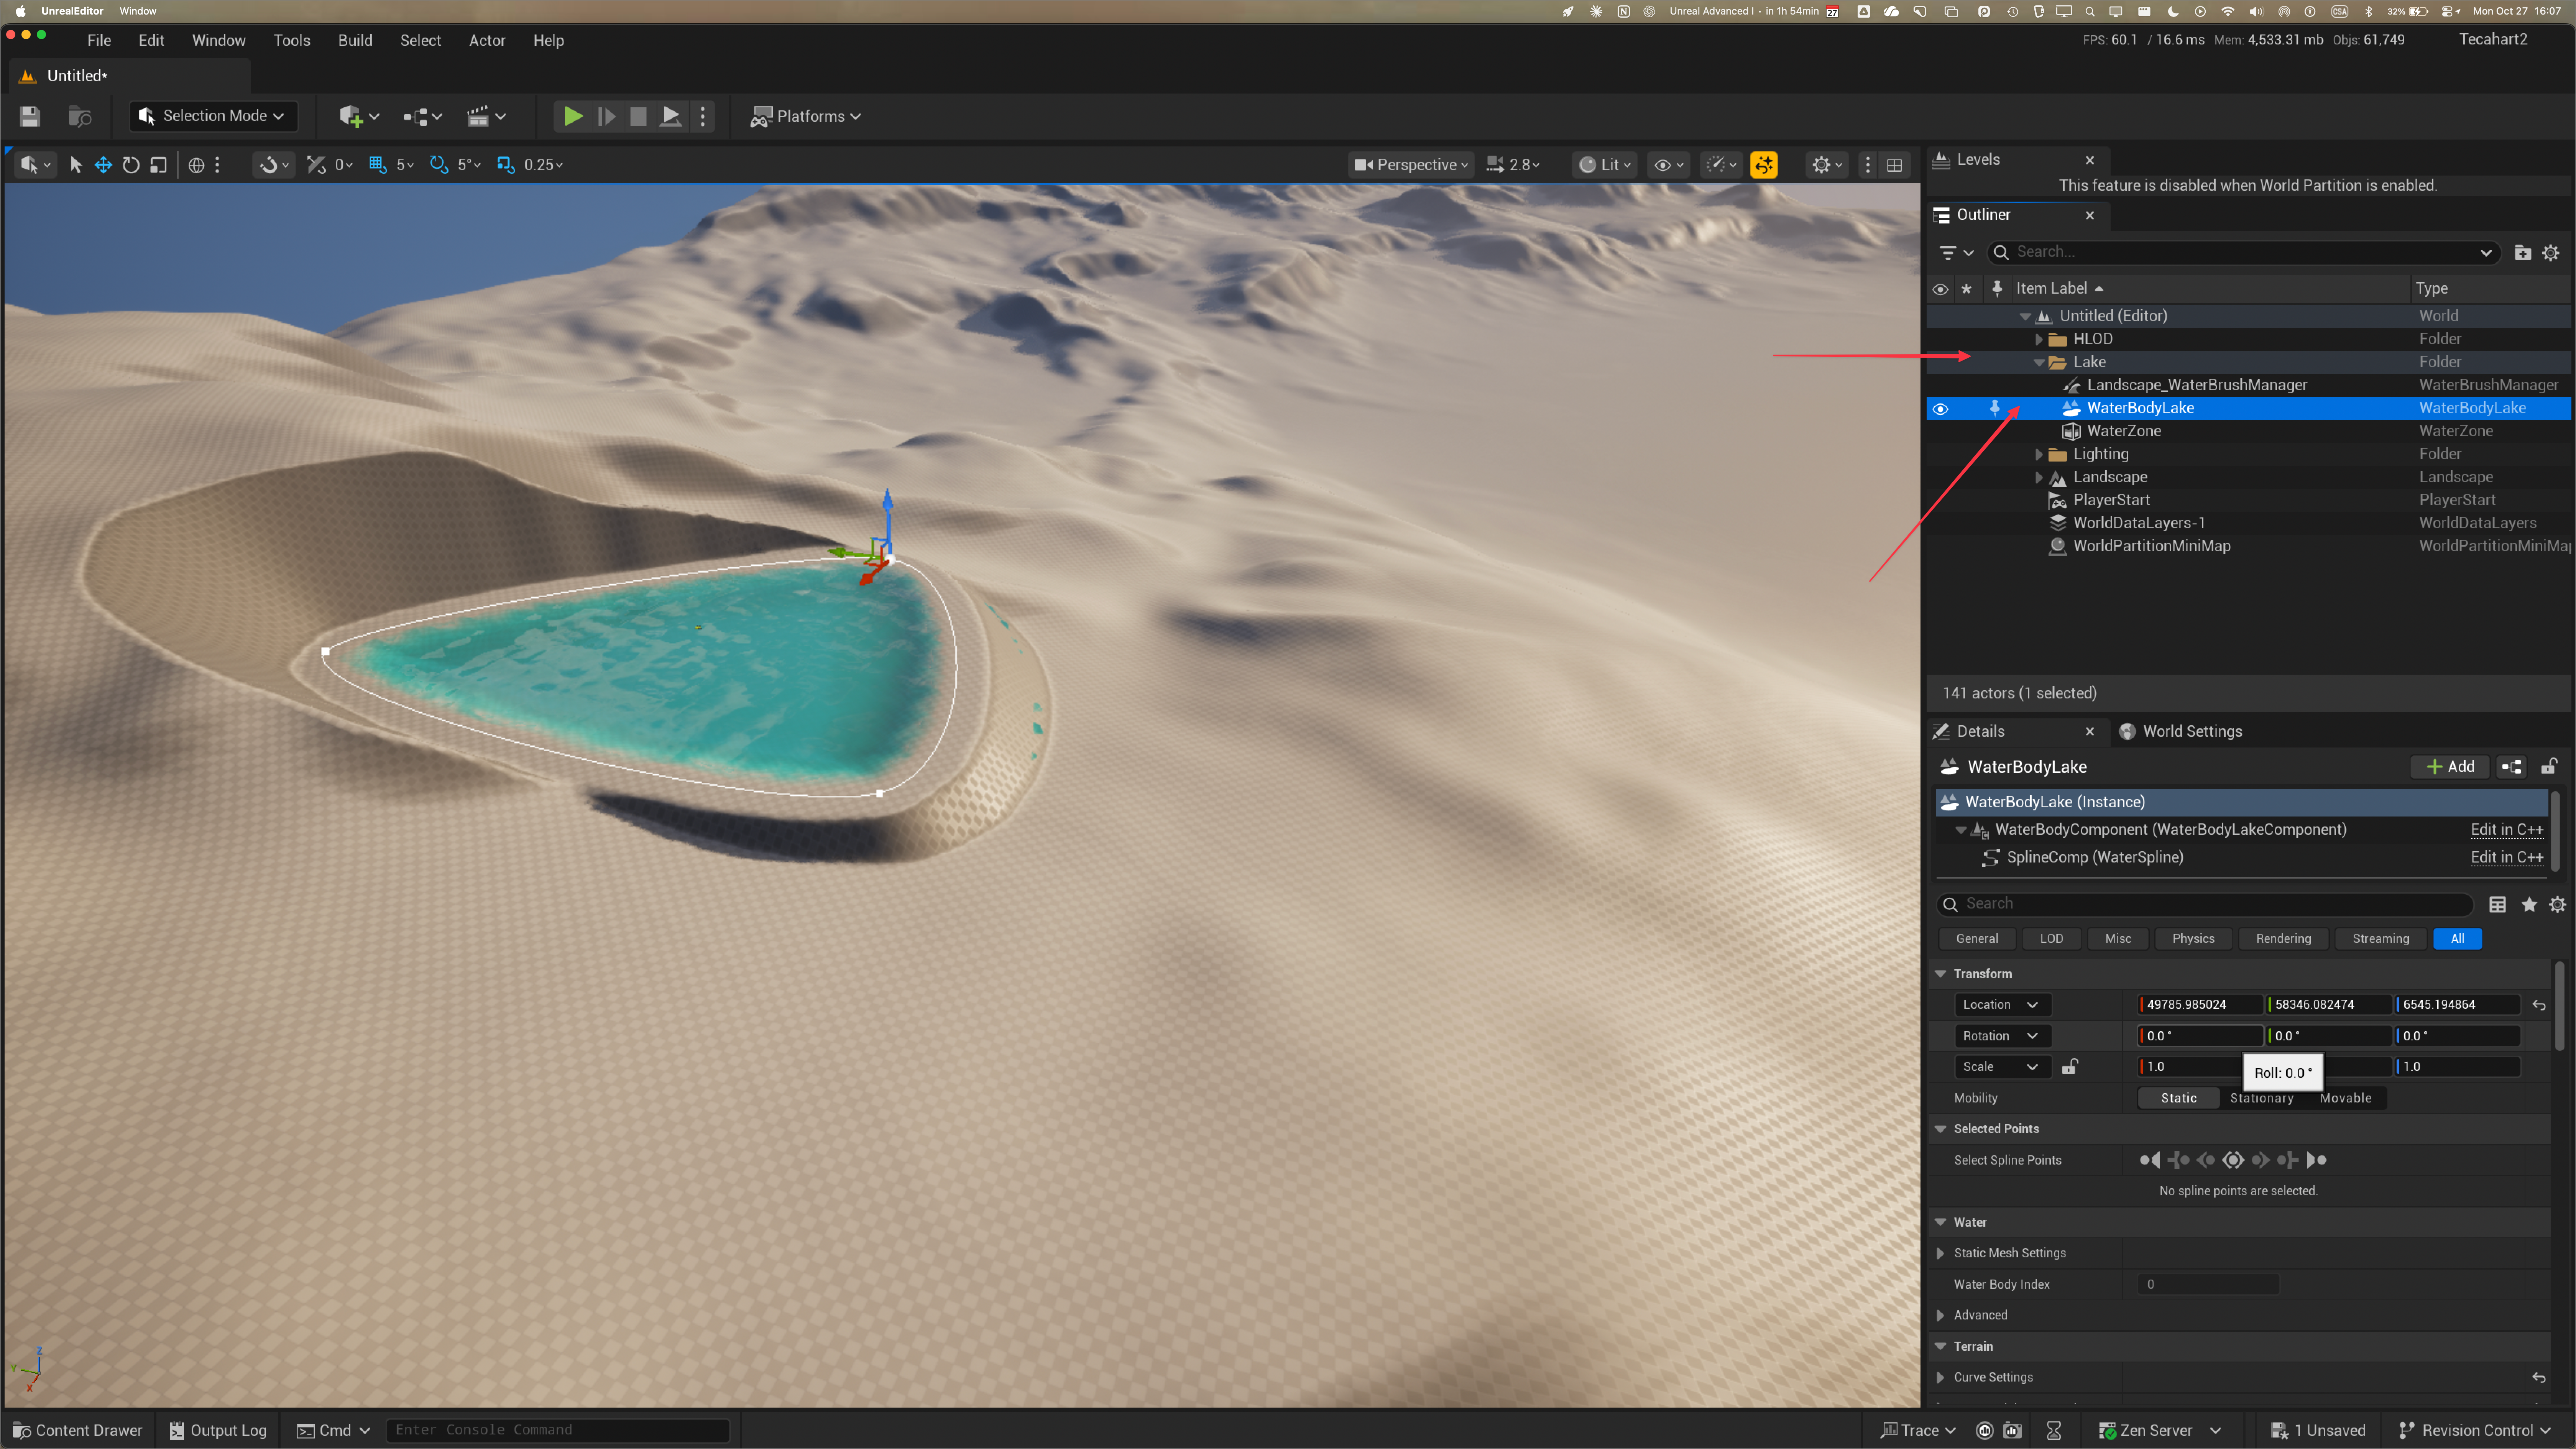
Task: Open the Perspective viewport type dropdown
Action: point(1411,165)
